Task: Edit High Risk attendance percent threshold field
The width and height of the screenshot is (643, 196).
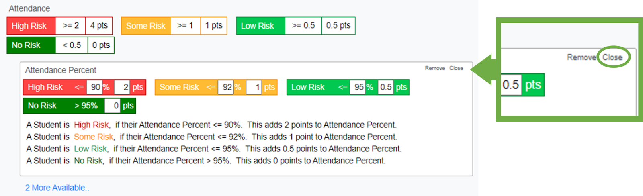Action: [x=95, y=87]
